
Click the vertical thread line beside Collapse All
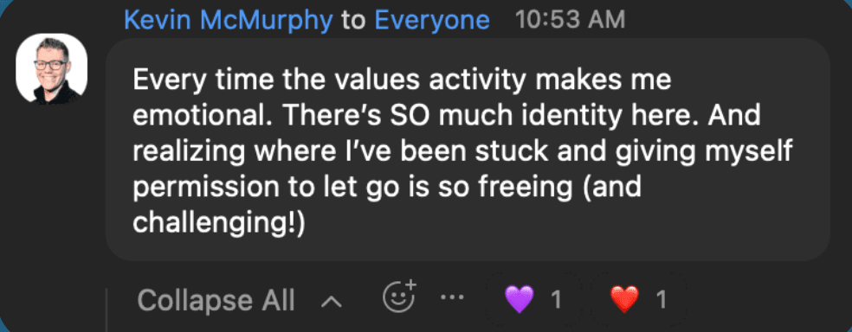[106, 310]
